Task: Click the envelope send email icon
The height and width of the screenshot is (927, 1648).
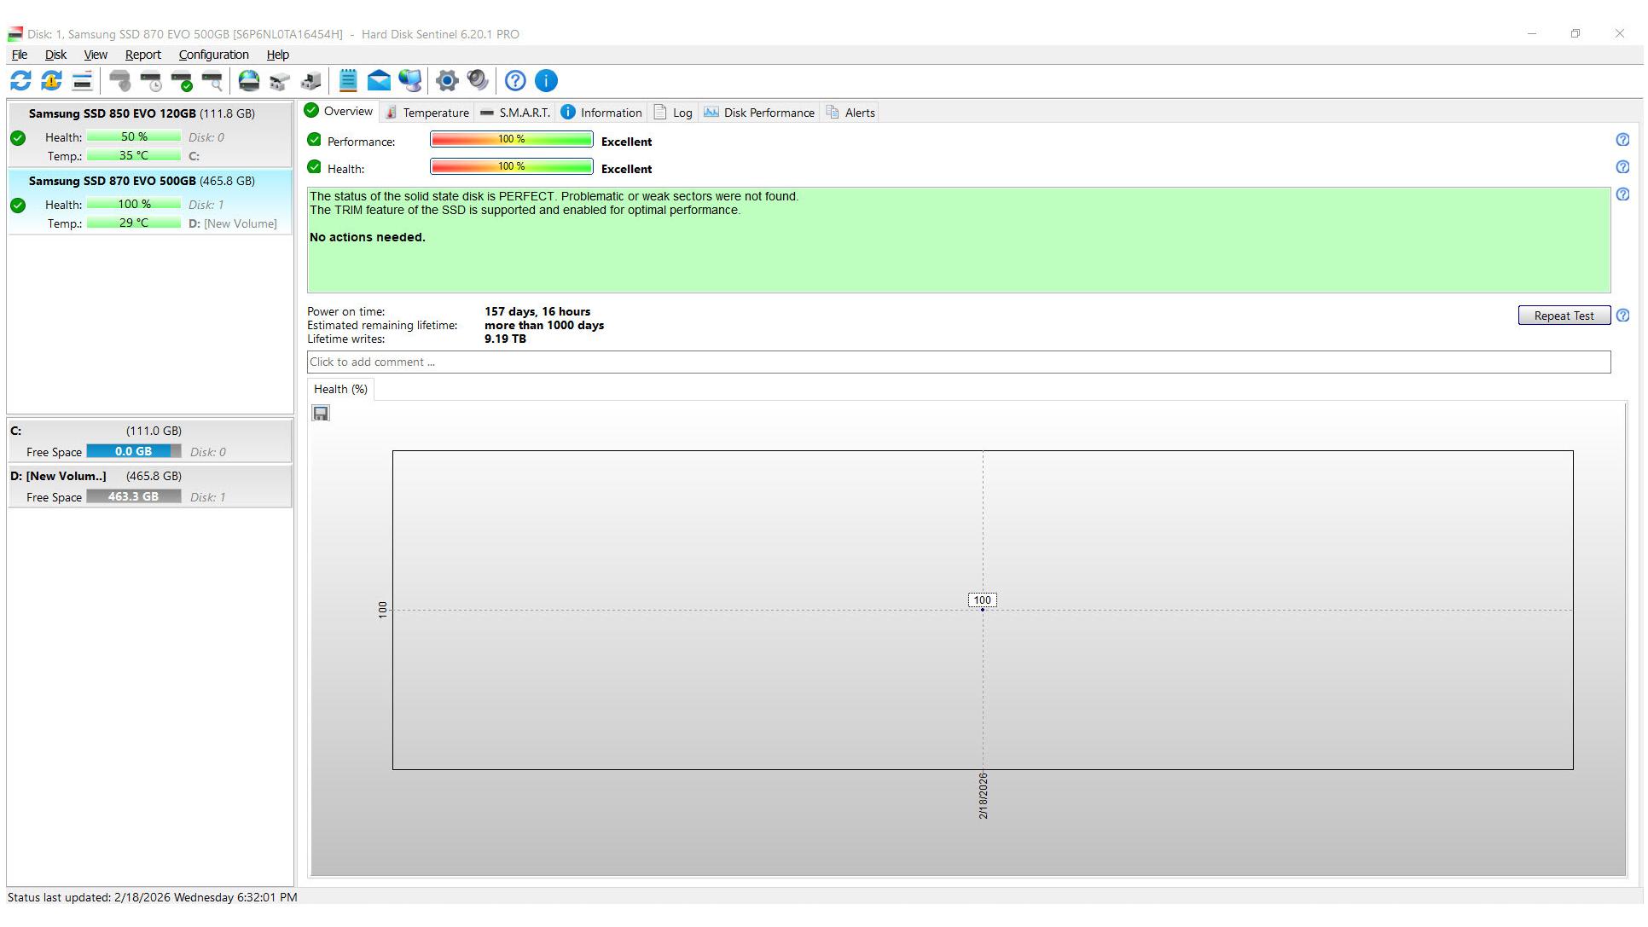Action: point(379,81)
